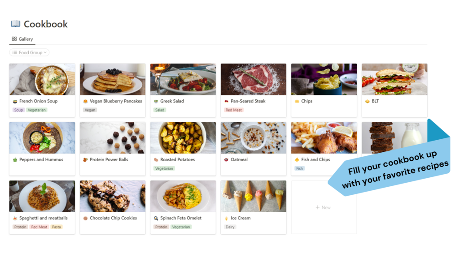451x253 pixels.
Task: Click the cookie icon beside Chocolate Chip Cookies
Action: (x=85, y=218)
